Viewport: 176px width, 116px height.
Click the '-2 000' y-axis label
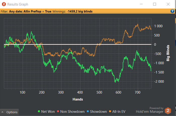coord(159,81)
